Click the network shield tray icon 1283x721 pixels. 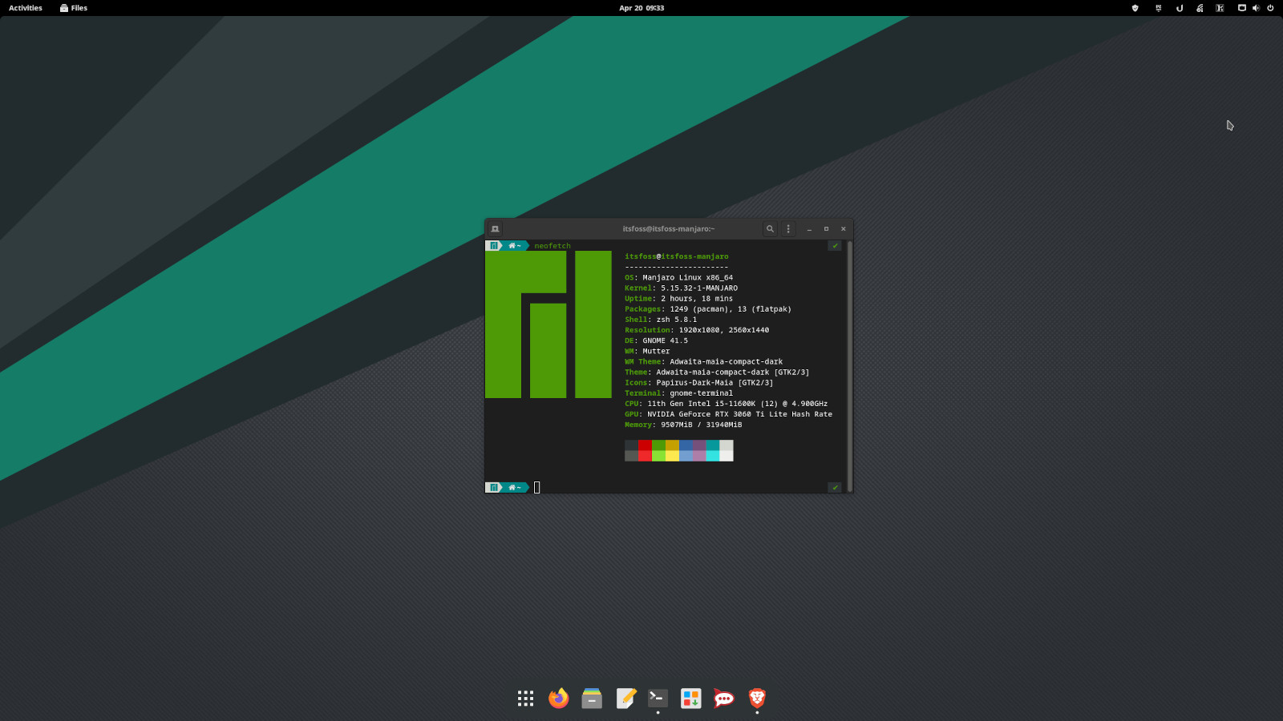tap(1135, 8)
